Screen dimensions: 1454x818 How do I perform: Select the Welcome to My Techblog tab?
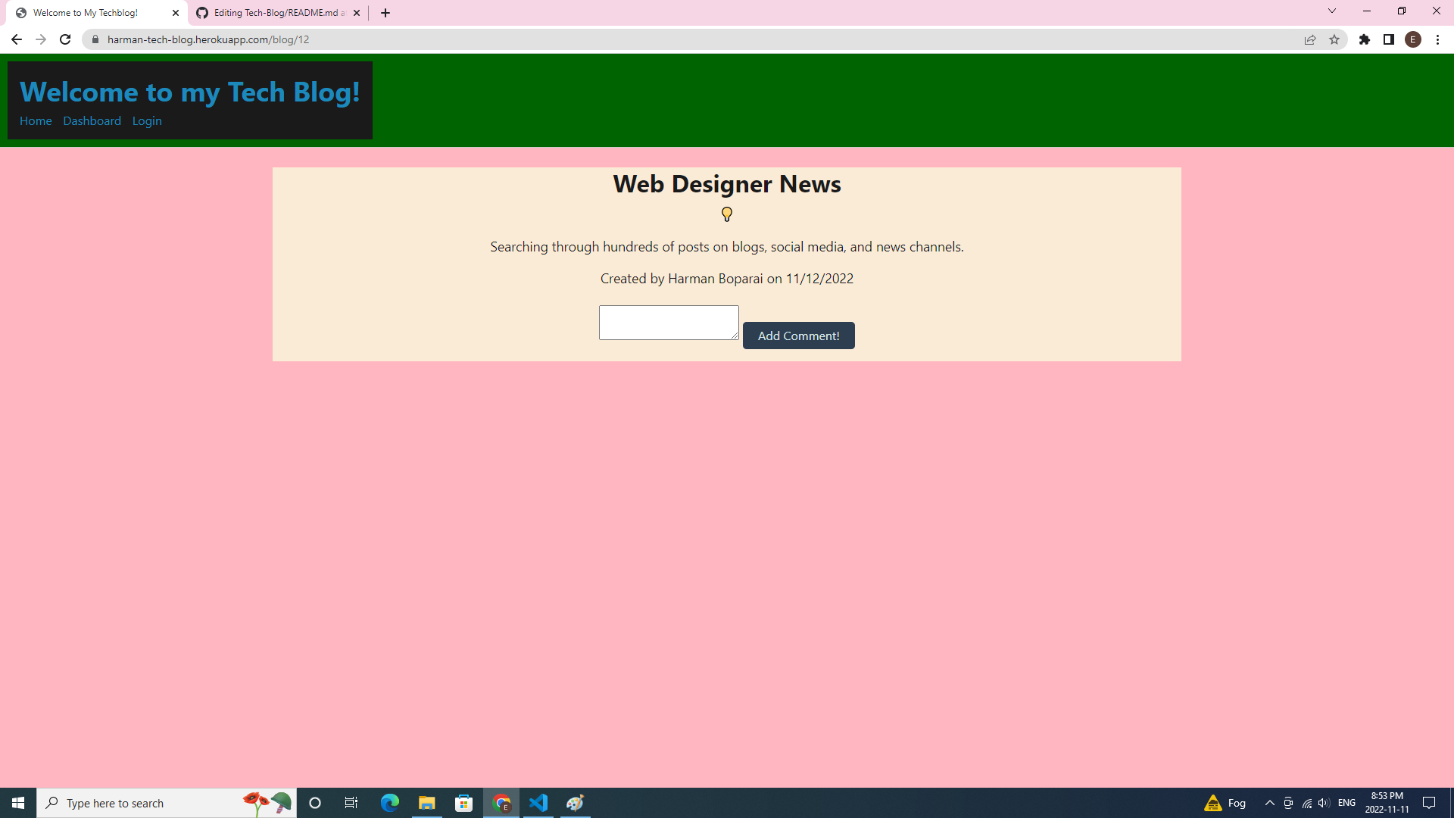coord(87,13)
